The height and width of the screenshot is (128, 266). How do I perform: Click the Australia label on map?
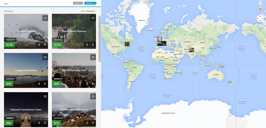coord(216,74)
